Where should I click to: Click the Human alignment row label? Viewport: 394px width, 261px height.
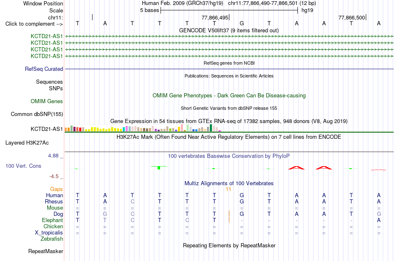[x=54, y=195]
